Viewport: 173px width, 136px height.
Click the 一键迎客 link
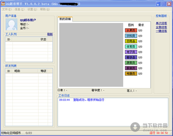pyautogui.click(x=161, y=31)
